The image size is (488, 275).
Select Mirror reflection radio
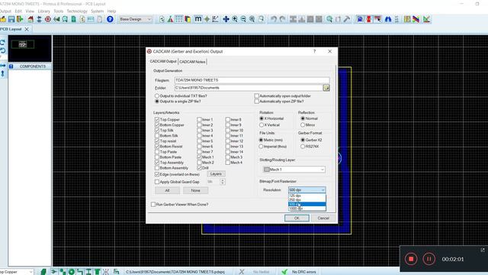[x=303, y=125]
